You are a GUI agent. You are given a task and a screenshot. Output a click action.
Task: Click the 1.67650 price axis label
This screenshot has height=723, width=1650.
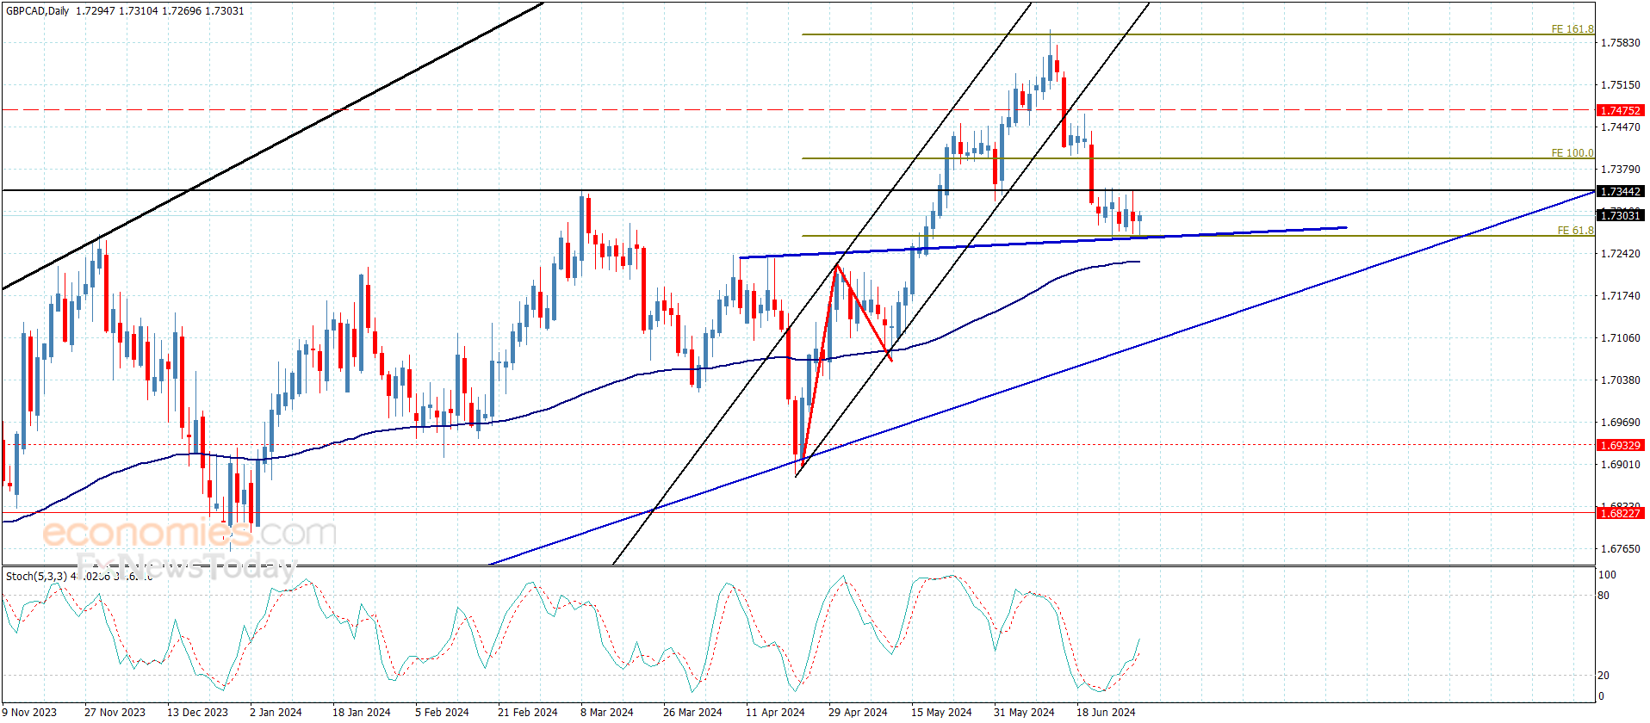coord(1620,549)
